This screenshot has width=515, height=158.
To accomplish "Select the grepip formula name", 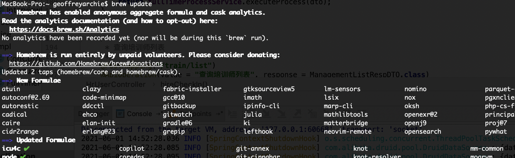I will (x=174, y=132).
